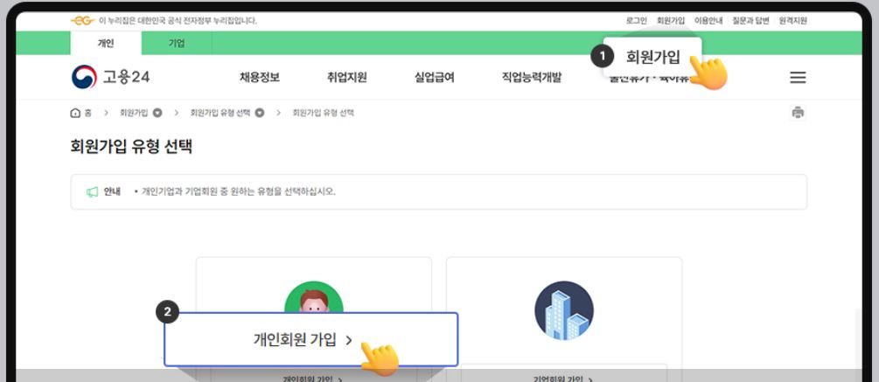
Task: Click the 이용안내 link
Action: click(708, 21)
